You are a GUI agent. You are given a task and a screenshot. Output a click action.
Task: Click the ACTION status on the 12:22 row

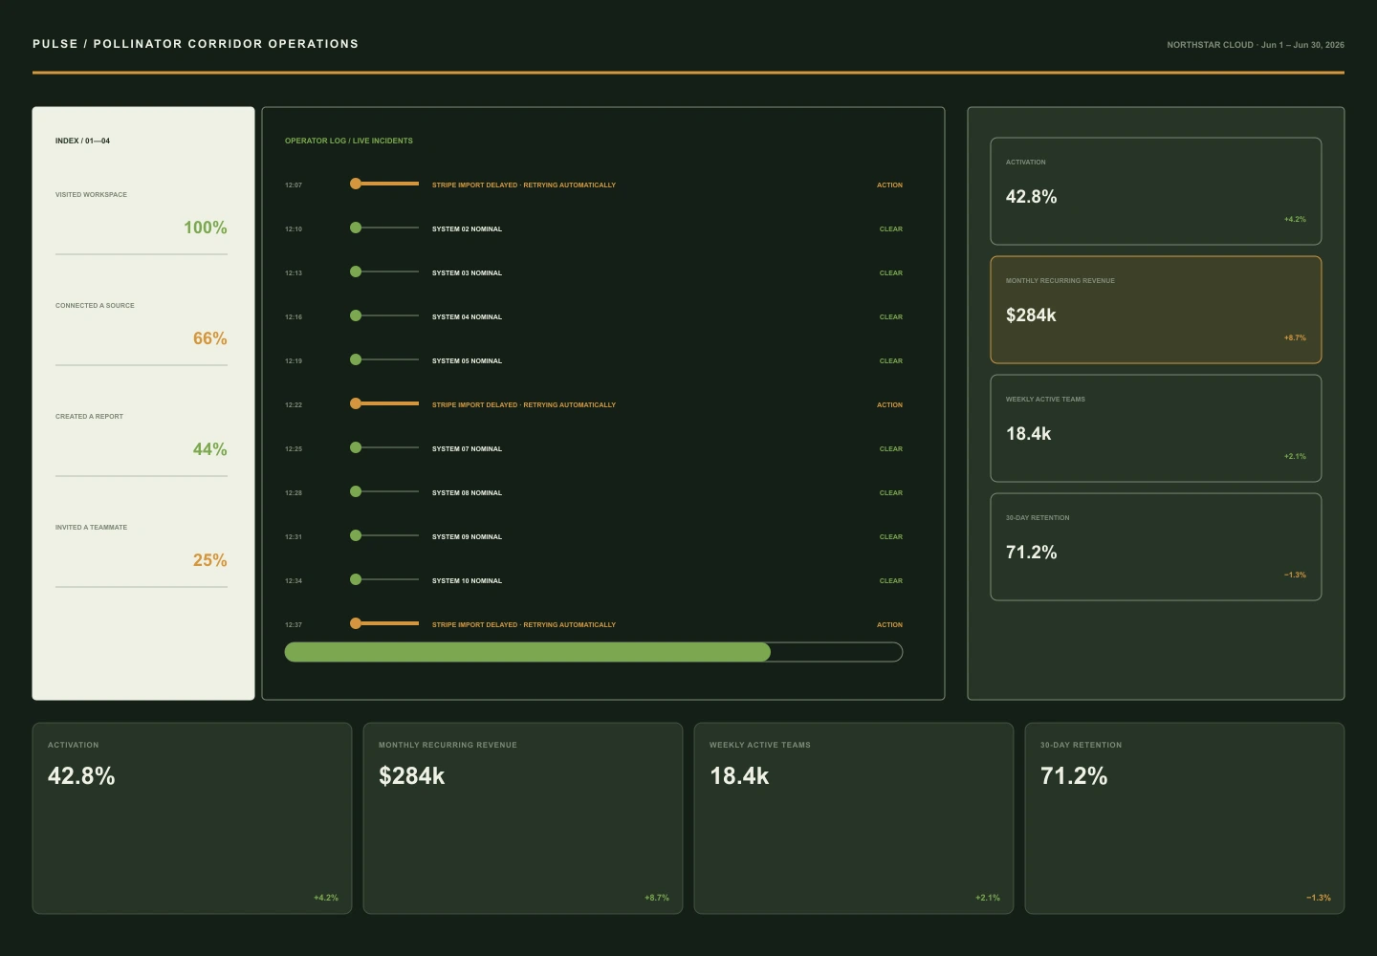point(889,404)
